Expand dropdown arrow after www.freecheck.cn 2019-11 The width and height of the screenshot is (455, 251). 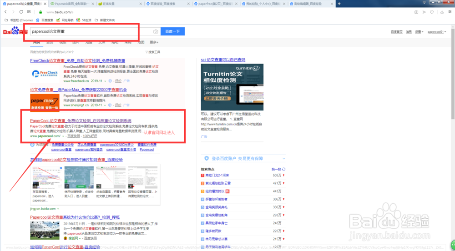click(x=105, y=81)
